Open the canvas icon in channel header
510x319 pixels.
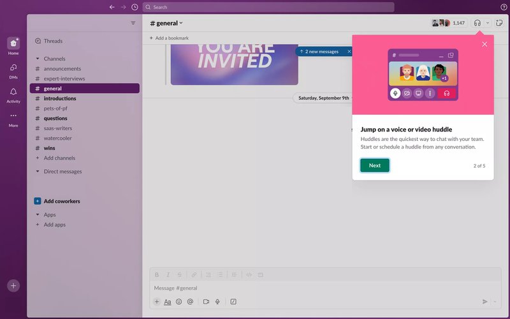[x=499, y=23]
